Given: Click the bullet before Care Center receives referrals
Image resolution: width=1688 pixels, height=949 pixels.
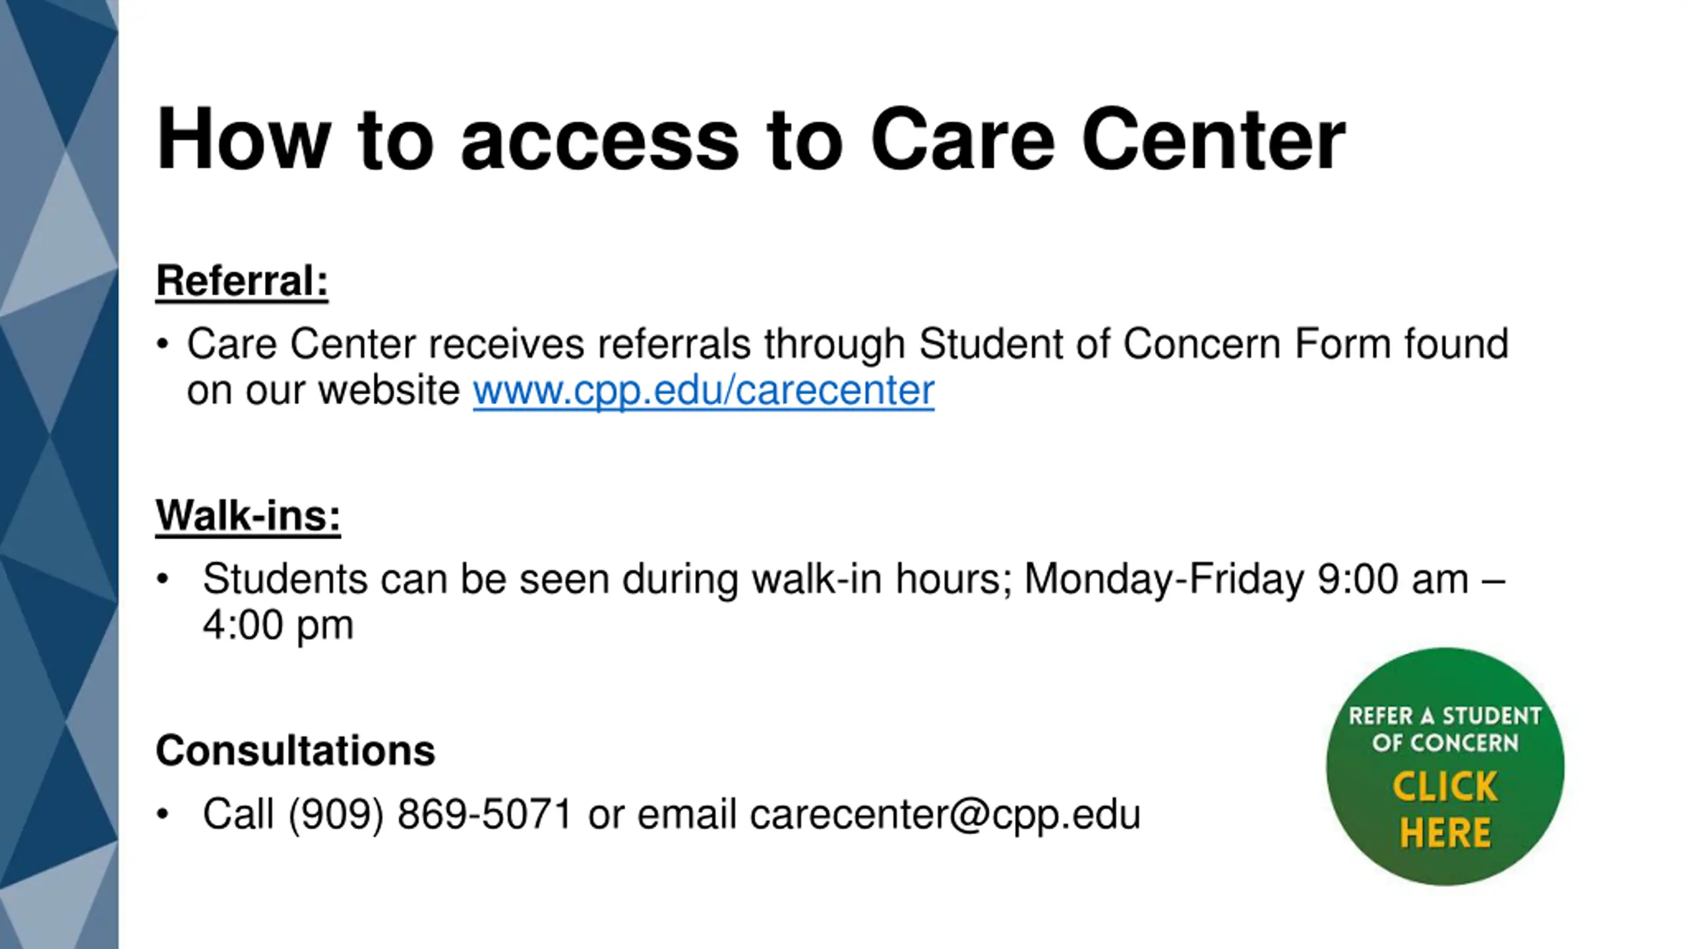Looking at the screenshot, I should pyautogui.click(x=162, y=344).
